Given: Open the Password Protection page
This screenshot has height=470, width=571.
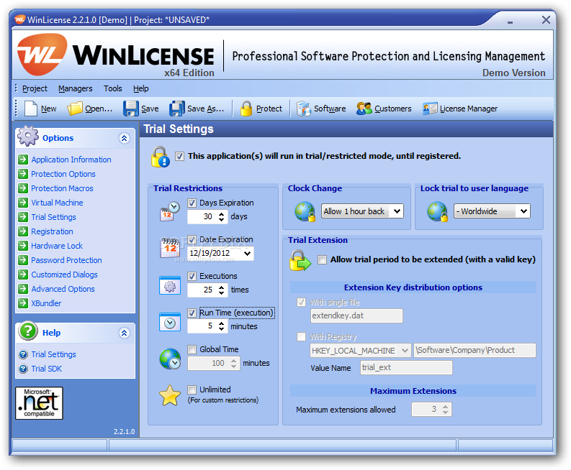Looking at the screenshot, I should click(66, 260).
